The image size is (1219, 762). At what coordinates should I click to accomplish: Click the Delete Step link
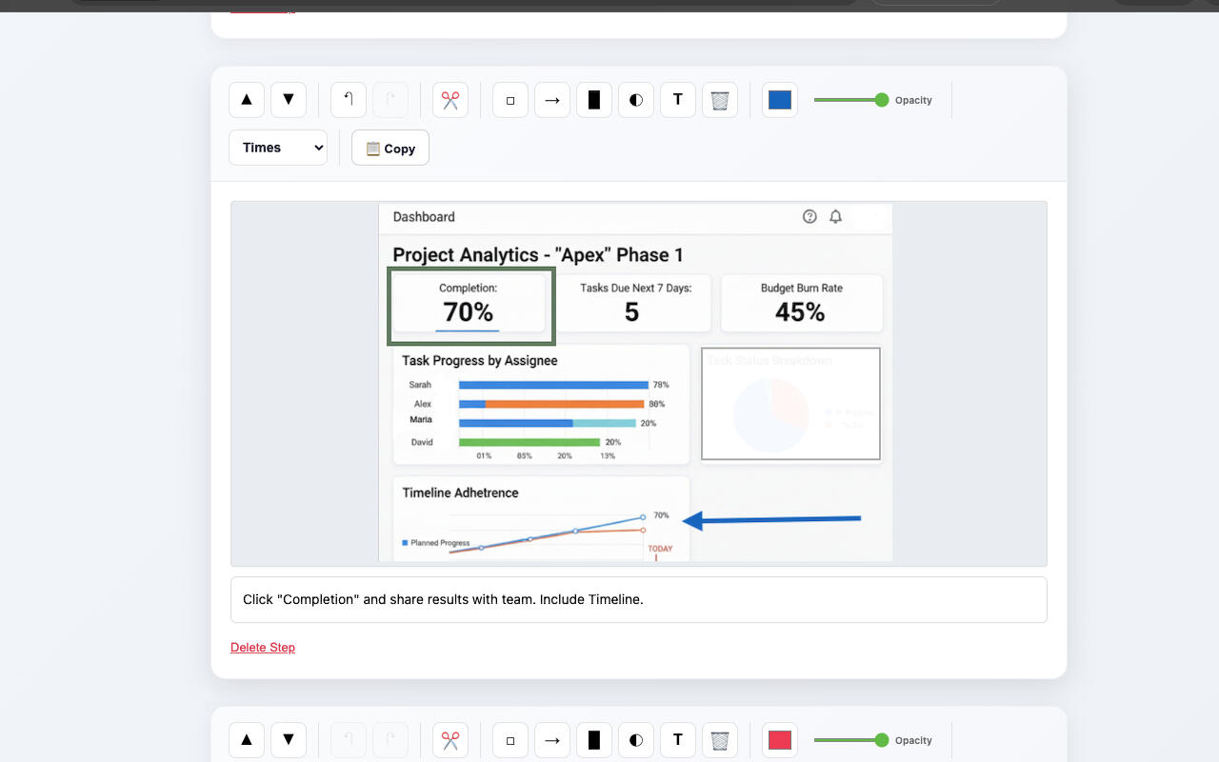[263, 648]
